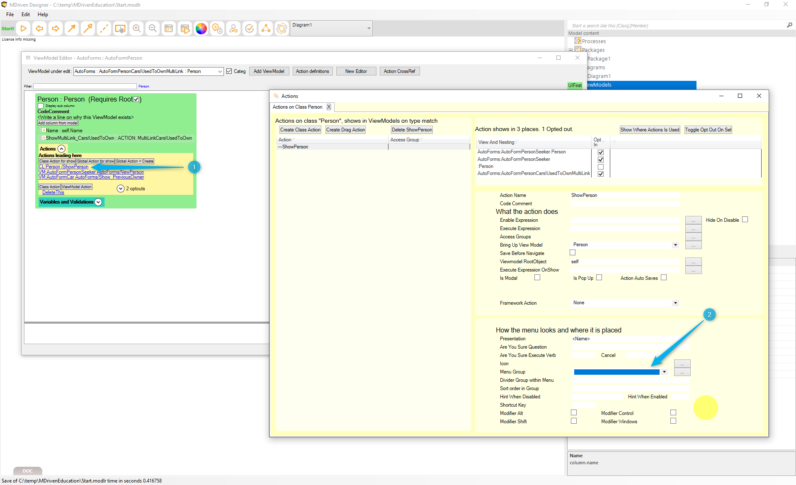Toggle the Categ checkbox

coord(229,71)
